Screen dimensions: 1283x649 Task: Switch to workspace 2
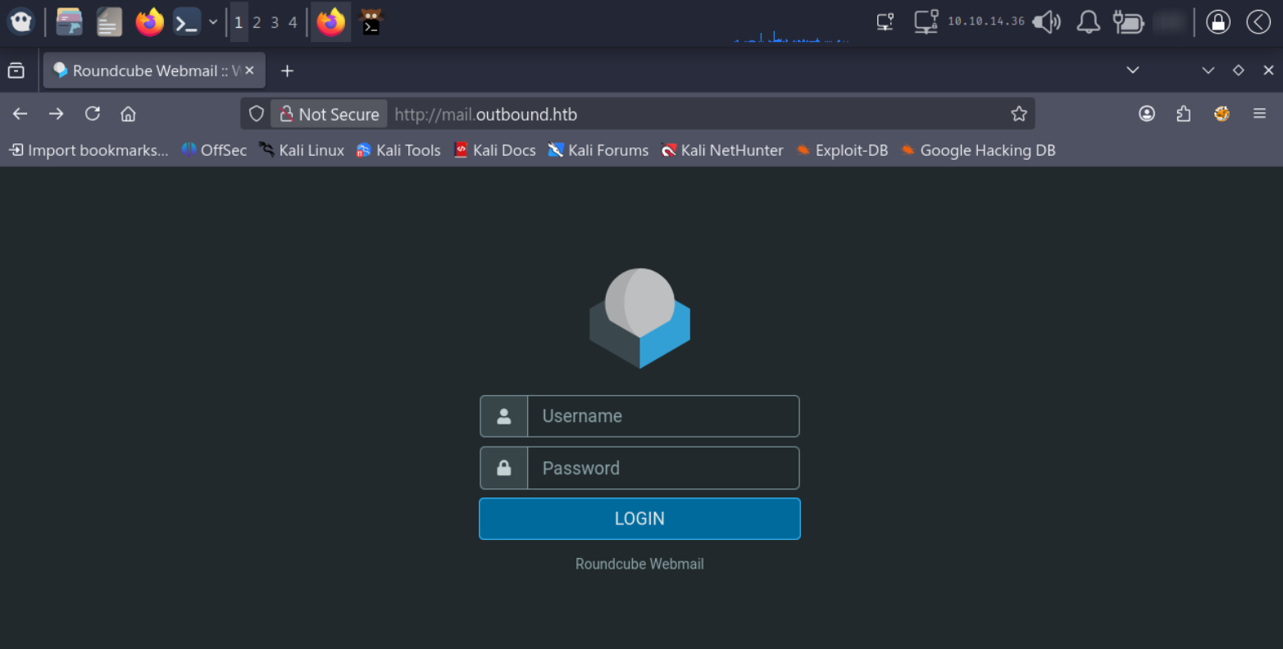[257, 22]
